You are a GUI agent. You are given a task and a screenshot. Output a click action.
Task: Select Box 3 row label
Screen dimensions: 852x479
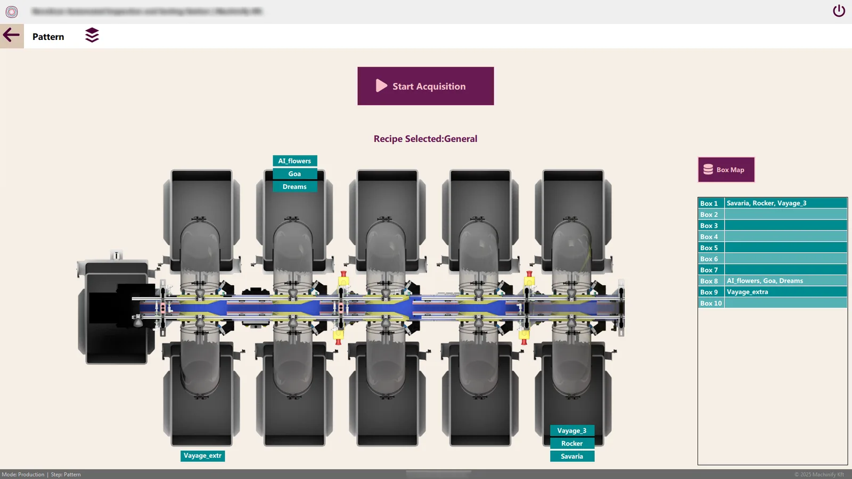pyautogui.click(x=711, y=226)
